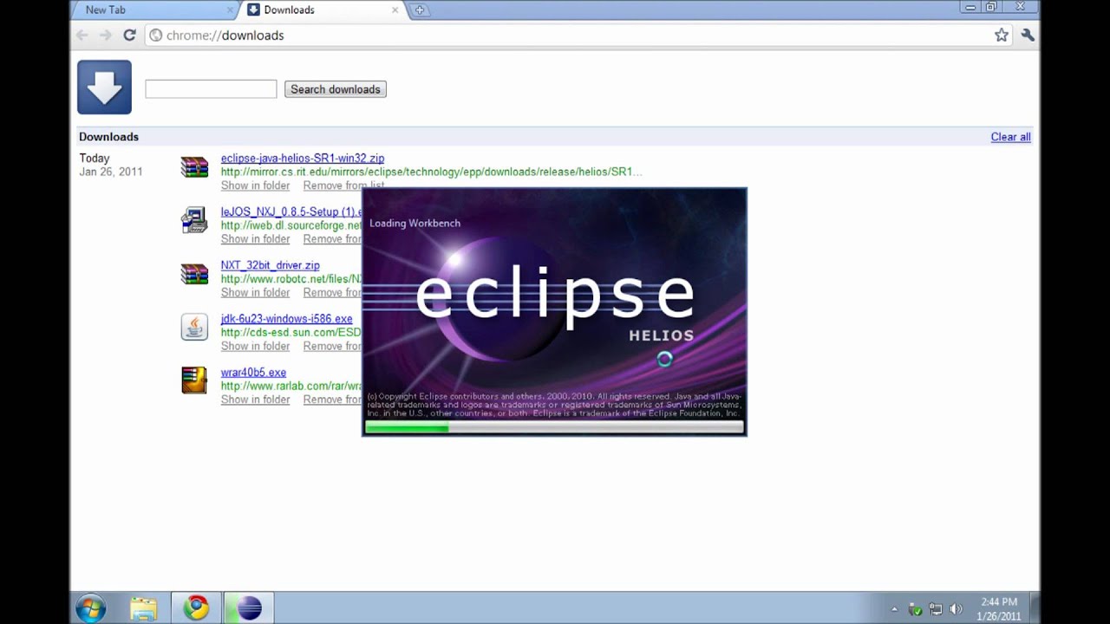1110x624 pixels.
Task: Click the cds-esd.sun.com source URL
Action: pyautogui.click(x=291, y=332)
